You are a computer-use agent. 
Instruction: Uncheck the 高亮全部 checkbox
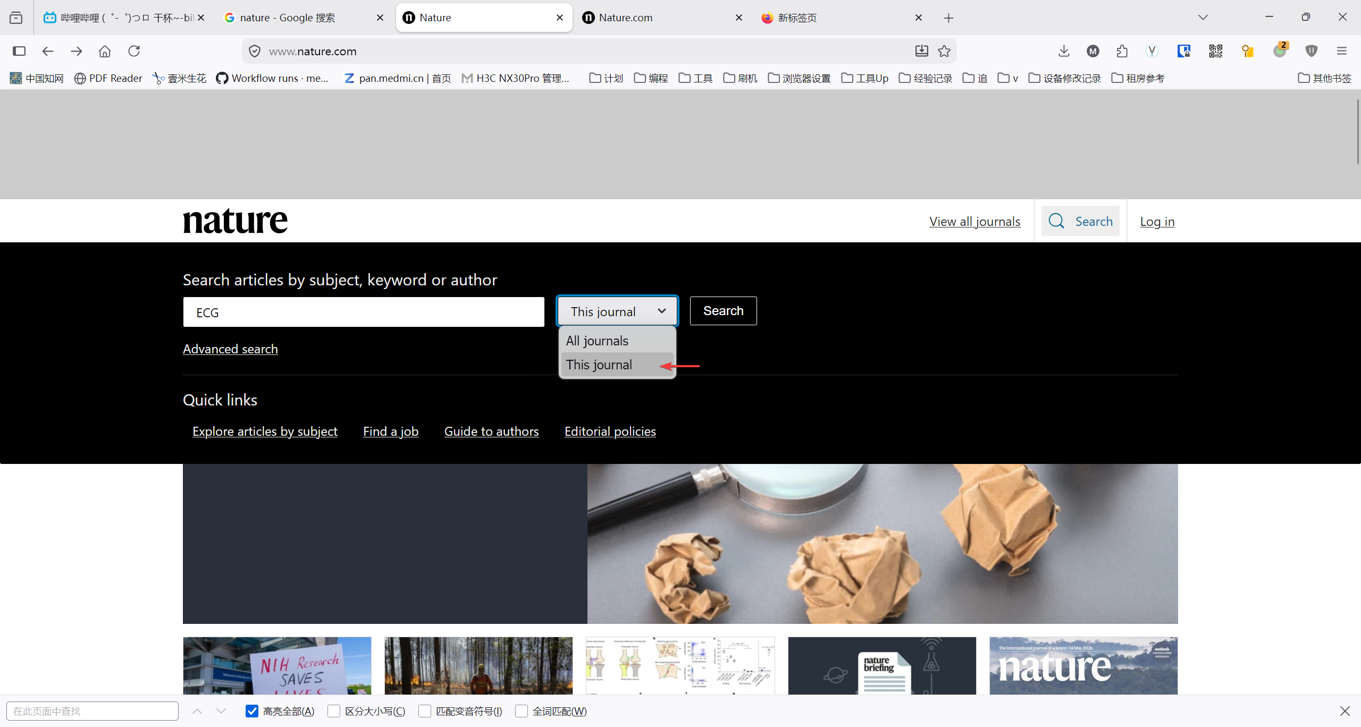(x=252, y=711)
